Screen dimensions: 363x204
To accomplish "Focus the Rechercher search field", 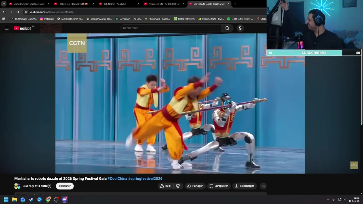I will (x=171, y=28).
